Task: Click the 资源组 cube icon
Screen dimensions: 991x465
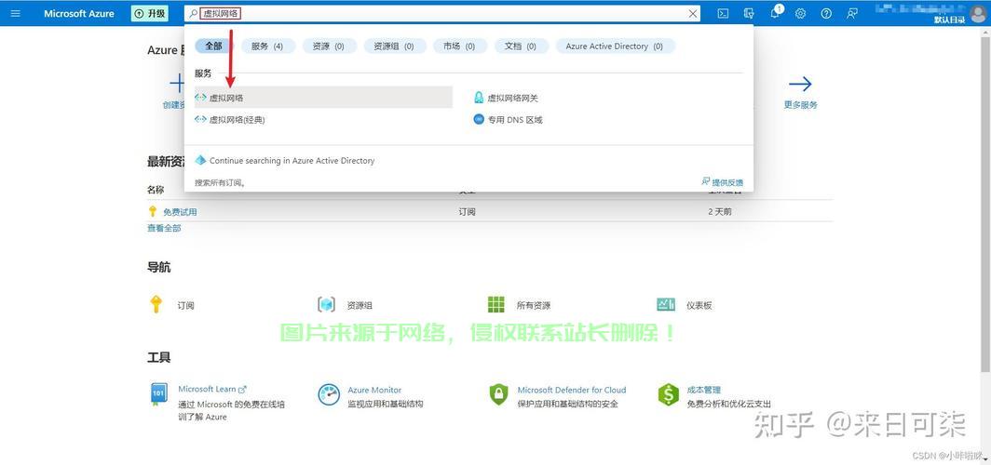Action: [x=326, y=305]
